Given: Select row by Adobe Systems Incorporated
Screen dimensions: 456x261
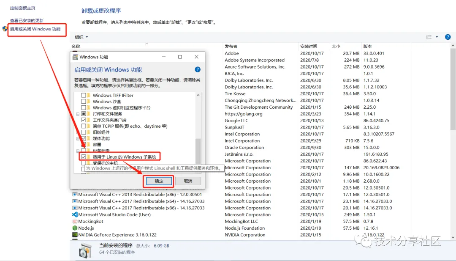Looking at the screenshot, I should pos(255,60).
